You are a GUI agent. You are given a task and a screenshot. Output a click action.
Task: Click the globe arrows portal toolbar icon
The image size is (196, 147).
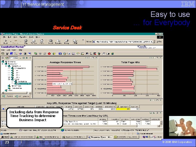(20, 54)
